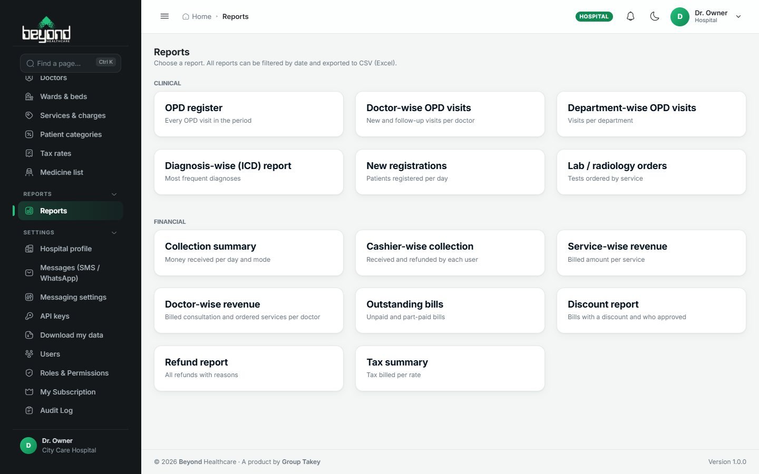
Task: Open the Cashier-wise collection report
Action: point(450,253)
